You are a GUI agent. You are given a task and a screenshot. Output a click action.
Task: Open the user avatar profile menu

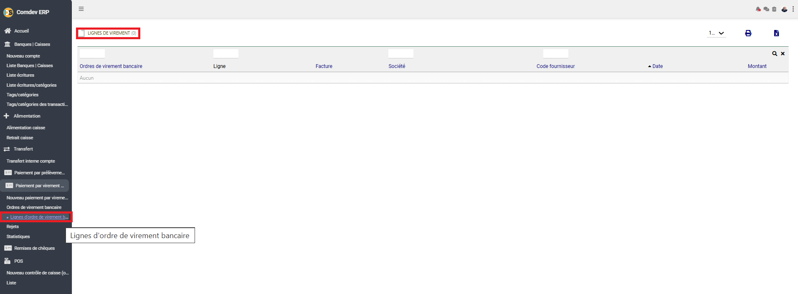click(784, 9)
